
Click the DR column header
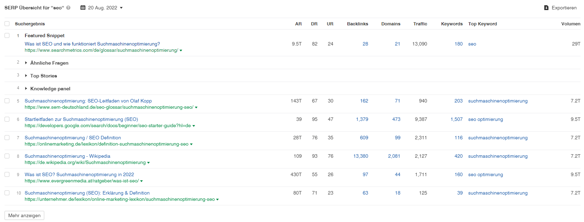coord(314,24)
